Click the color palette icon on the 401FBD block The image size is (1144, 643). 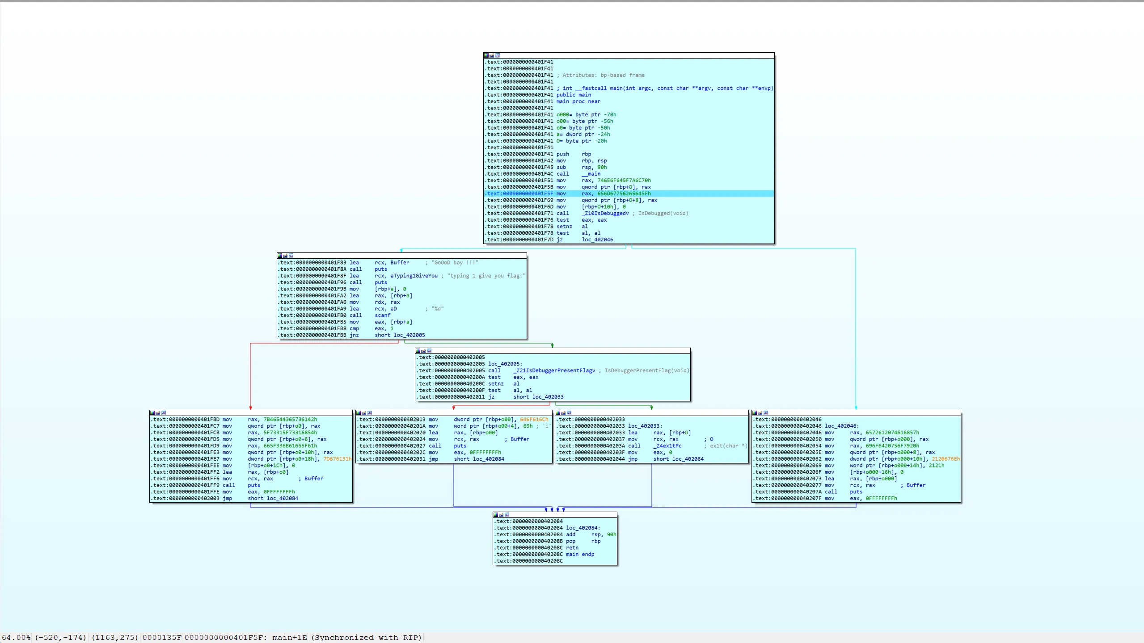(x=152, y=413)
